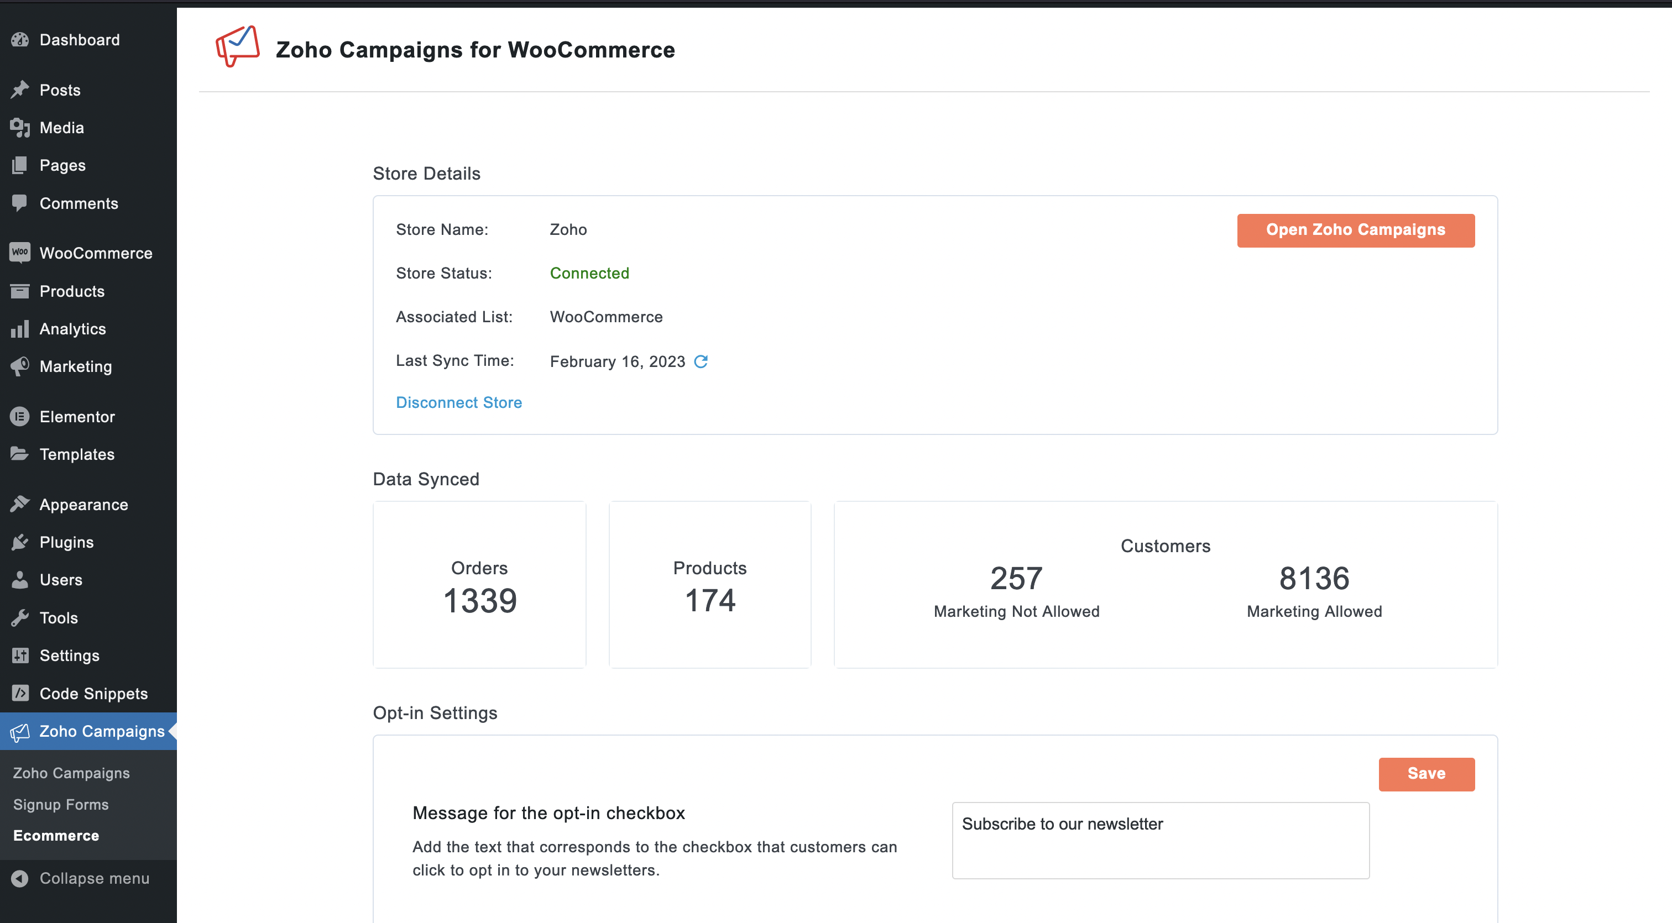Viewport: 1672px width, 923px height.
Task: Click the Products count 174
Action: (x=710, y=601)
